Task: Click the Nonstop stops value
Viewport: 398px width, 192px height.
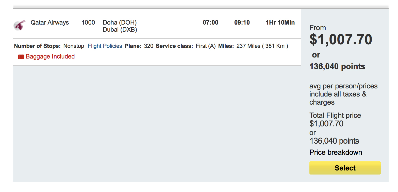Action: point(74,46)
